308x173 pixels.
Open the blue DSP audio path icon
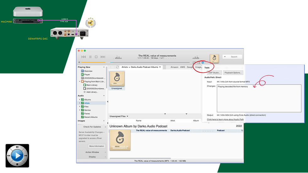(203, 62)
